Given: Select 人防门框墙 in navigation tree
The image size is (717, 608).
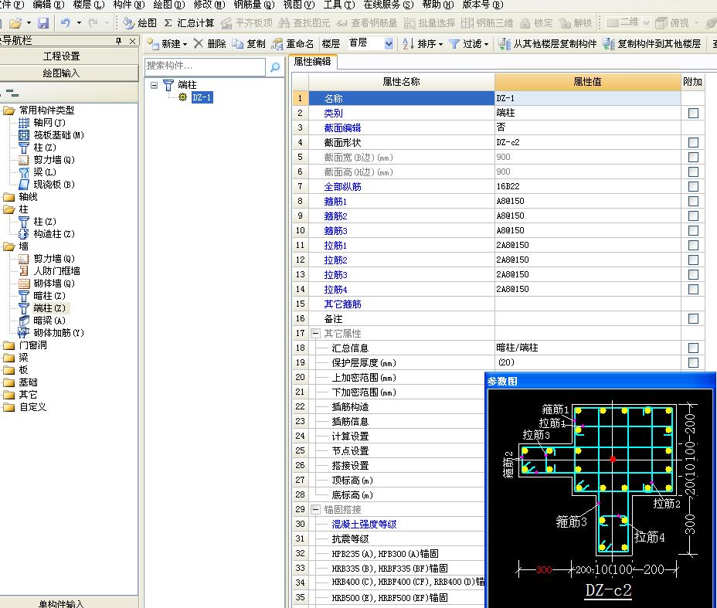Looking at the screenshot, I should 56,270.
